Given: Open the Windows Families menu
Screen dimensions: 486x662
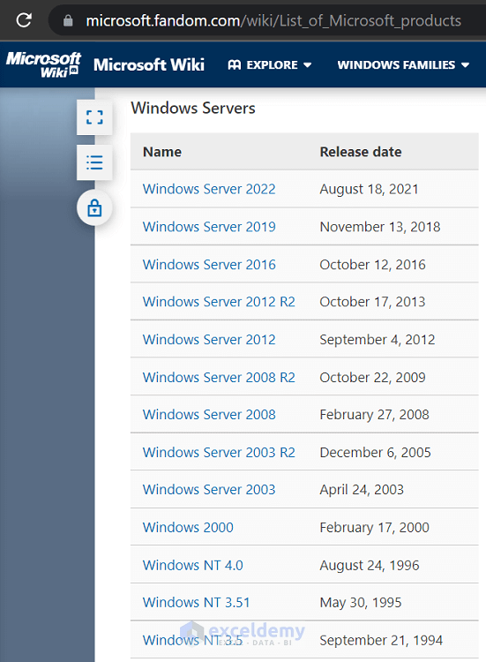Looking at the screenshot, I should [403, 65].
